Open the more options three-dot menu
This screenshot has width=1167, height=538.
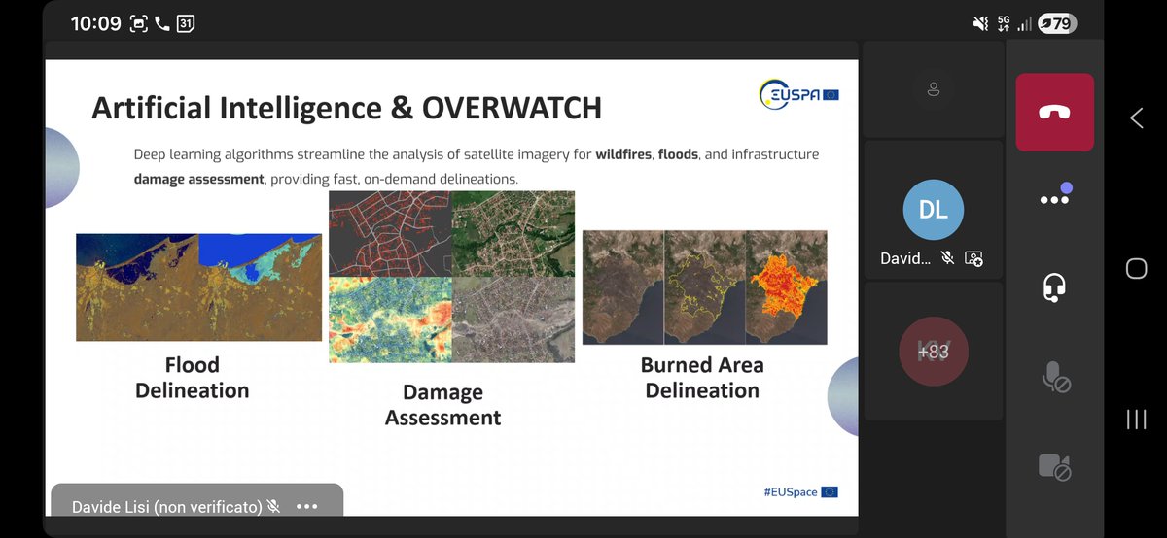coord(1055,198)
